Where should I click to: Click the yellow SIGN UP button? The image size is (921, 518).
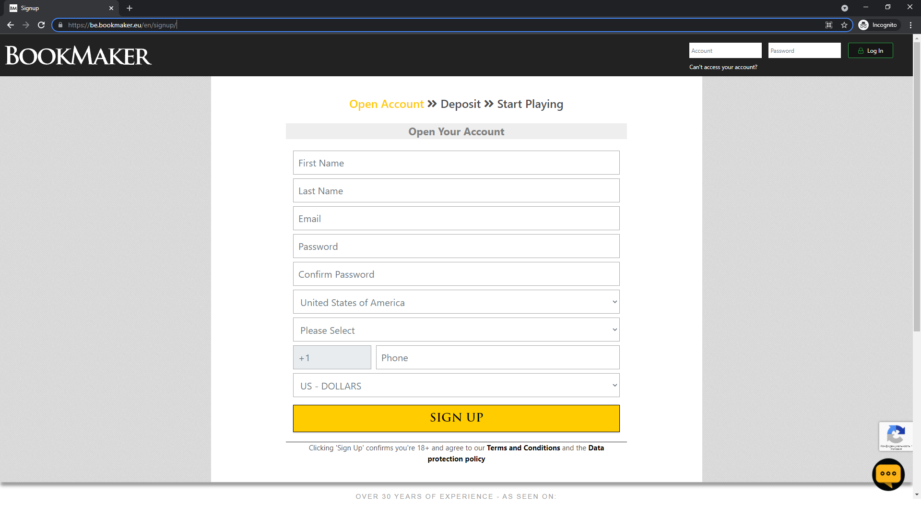click(x=456, y=418)
